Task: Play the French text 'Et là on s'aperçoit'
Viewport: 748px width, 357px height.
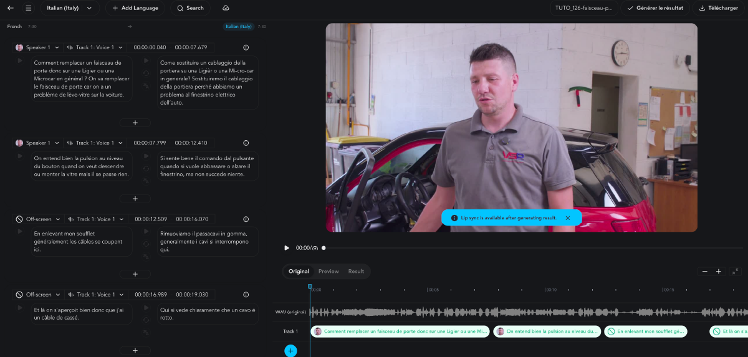Action: click(x=20, y=308)
